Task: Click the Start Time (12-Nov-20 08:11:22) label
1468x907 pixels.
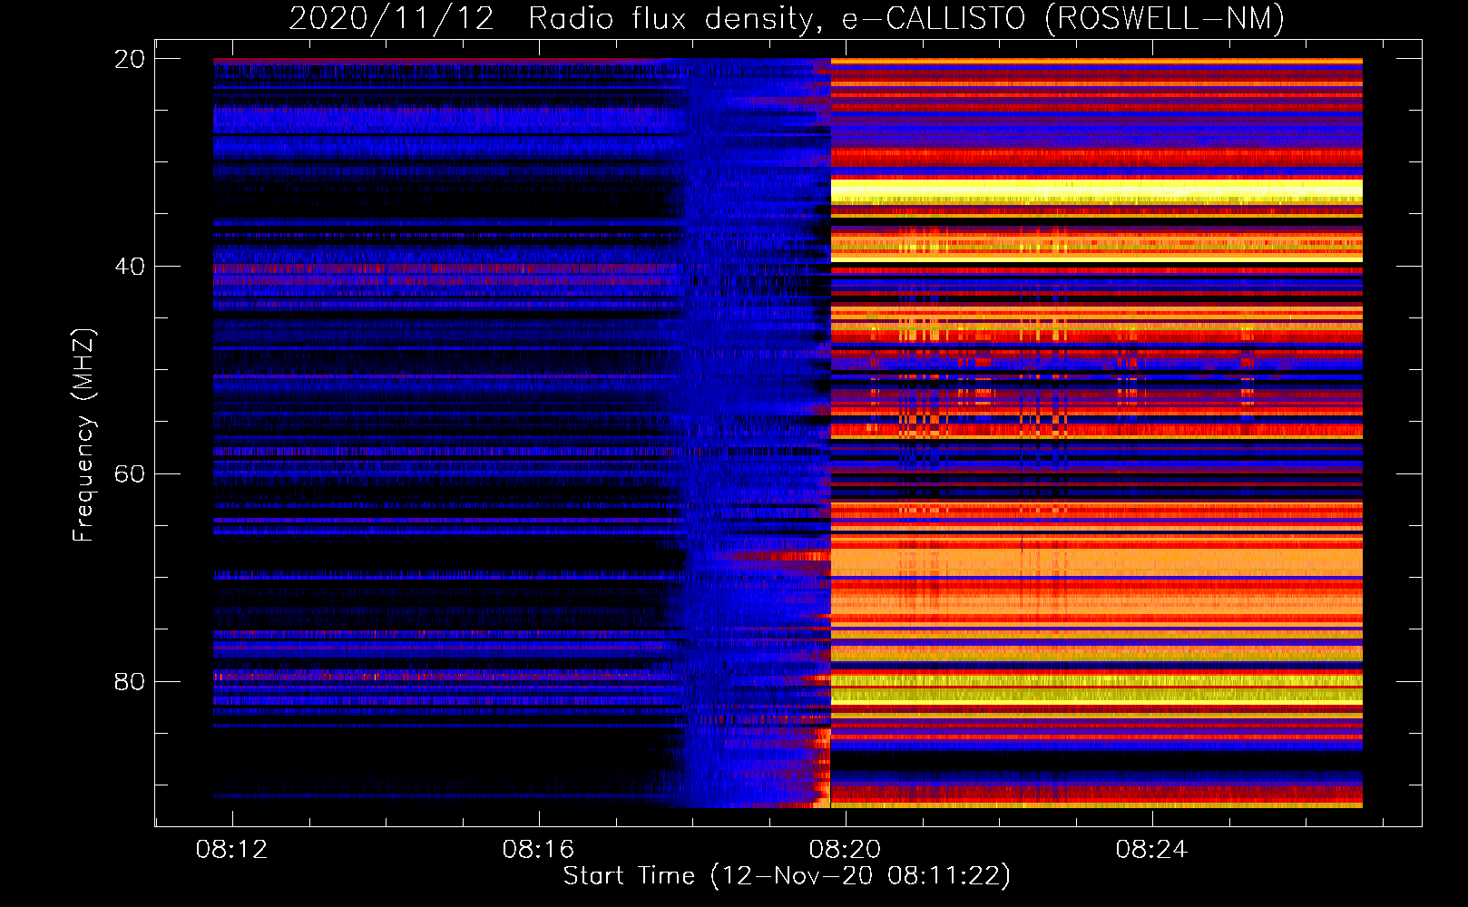Action: tap(787, 876)
